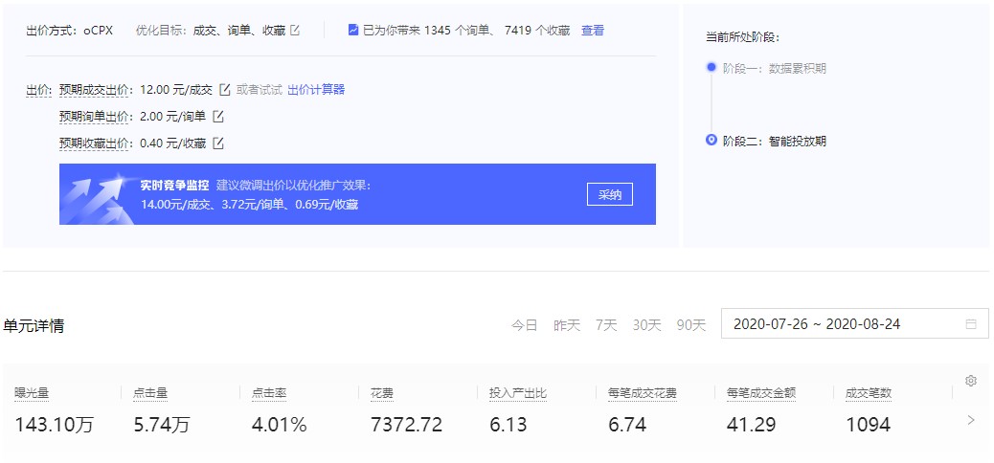The width and height of the screenshot is (994, 463).
Task: Click ROI value 6.13
Action: coord(508,425)
